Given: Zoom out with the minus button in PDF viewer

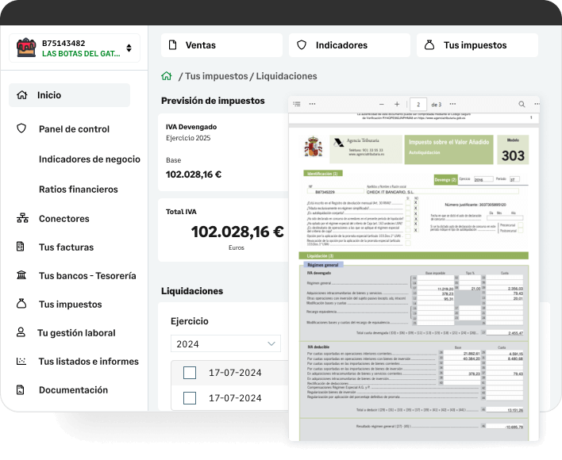Looking at the screenshot, I should pos(381,104).
